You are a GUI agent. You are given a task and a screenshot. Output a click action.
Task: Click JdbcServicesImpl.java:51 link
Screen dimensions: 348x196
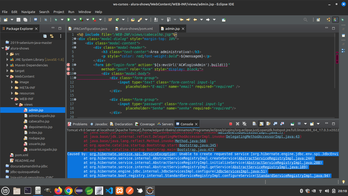click(x=240, y=171)
